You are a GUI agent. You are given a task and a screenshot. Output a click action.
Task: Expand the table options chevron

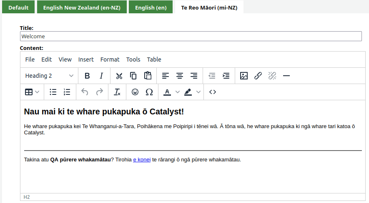tap(37, 92)
